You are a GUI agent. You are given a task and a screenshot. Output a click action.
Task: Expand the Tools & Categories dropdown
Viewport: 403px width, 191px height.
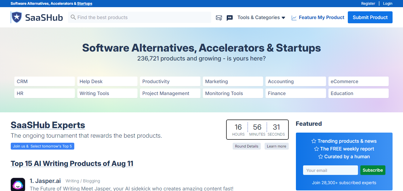(261, 18)
